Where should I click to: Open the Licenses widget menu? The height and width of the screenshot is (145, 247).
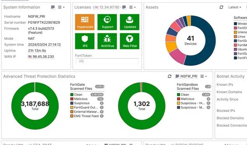[x=132, y=7]
